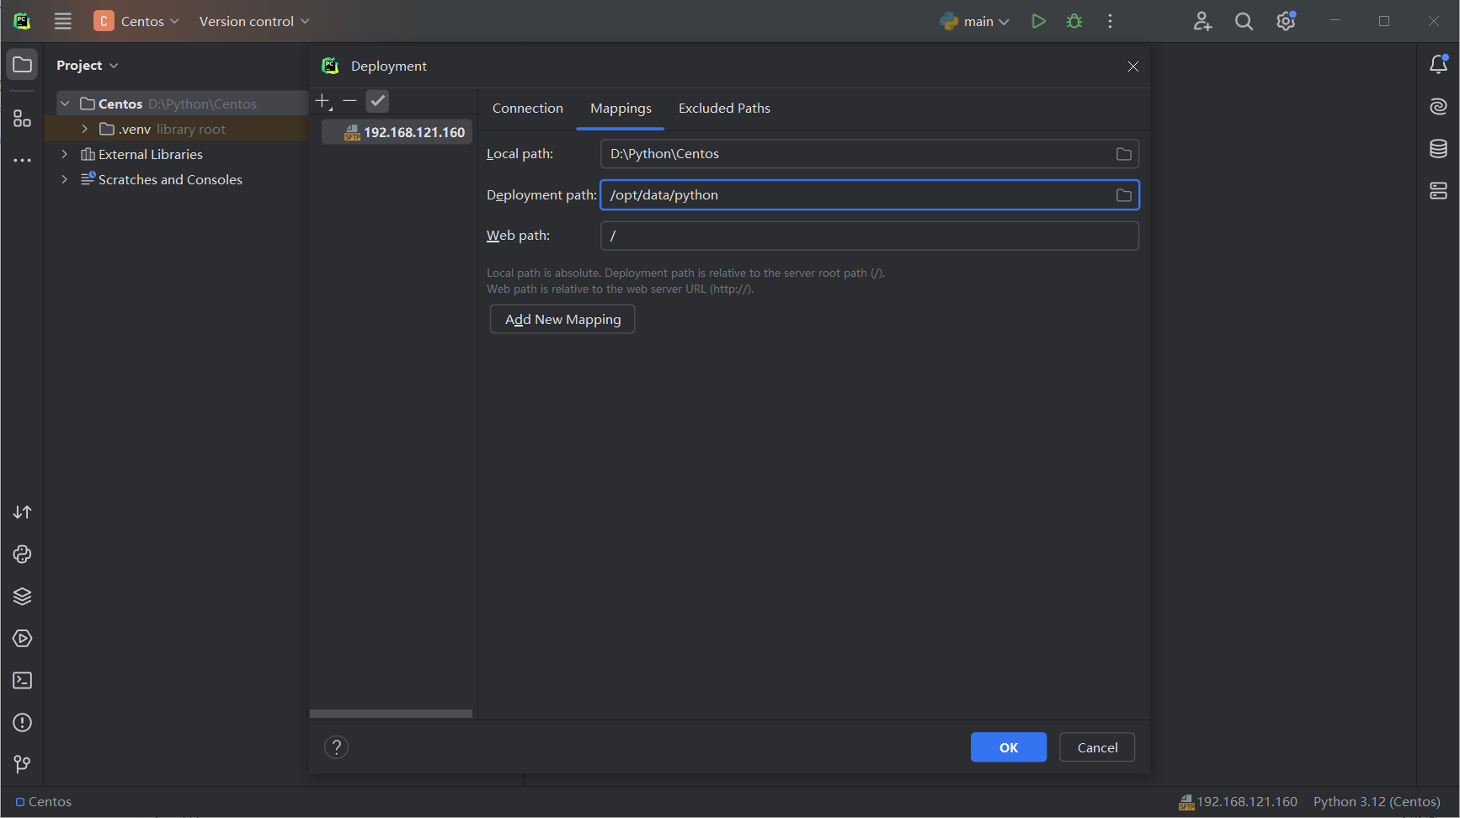The width and height of the screenshot is (1460, 818).
Task: Remove the selected deployment server
Action: click(x=350, y=101)
